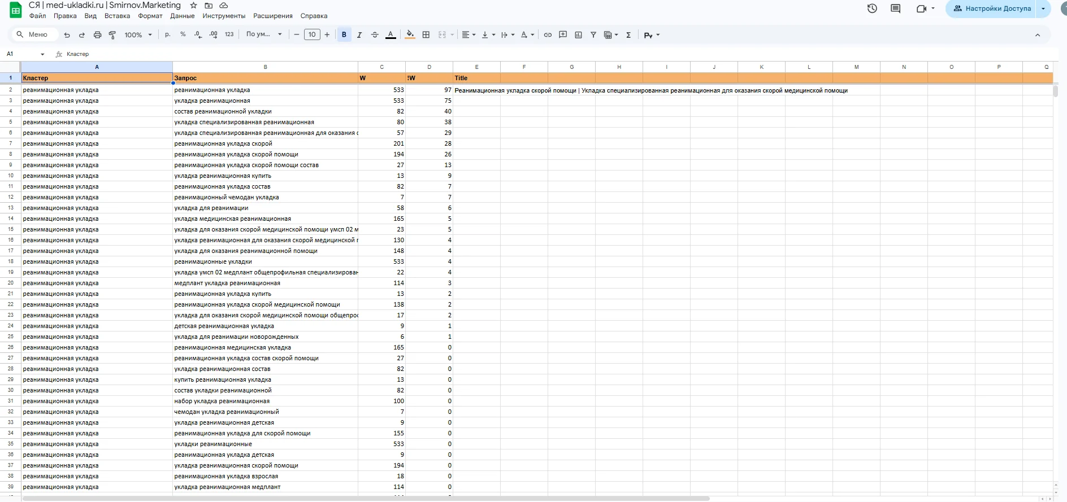This screenshot has width=1067, height=502.
Task: Click the print icon in toolbar
Action: (x=97, y=35)
